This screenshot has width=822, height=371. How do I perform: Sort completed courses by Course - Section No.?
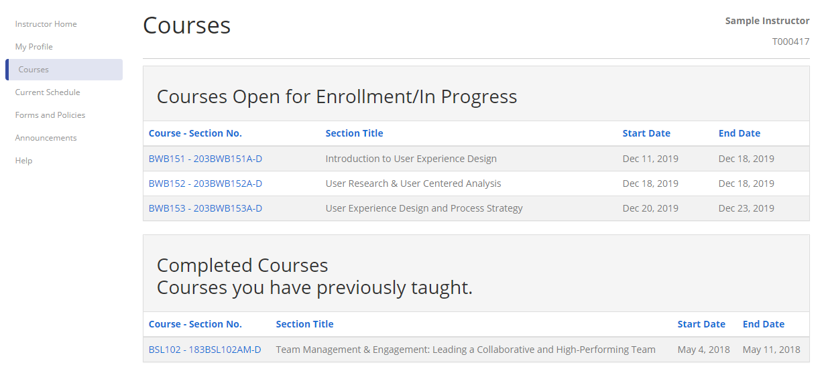tap(195, 324)
